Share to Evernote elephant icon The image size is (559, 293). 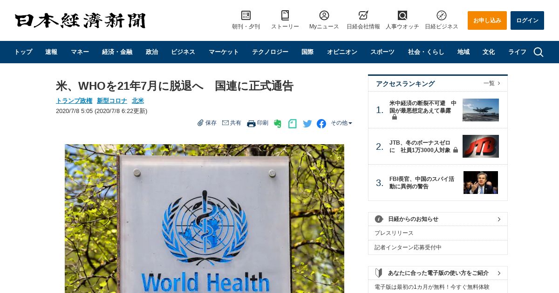click(278, 124)
